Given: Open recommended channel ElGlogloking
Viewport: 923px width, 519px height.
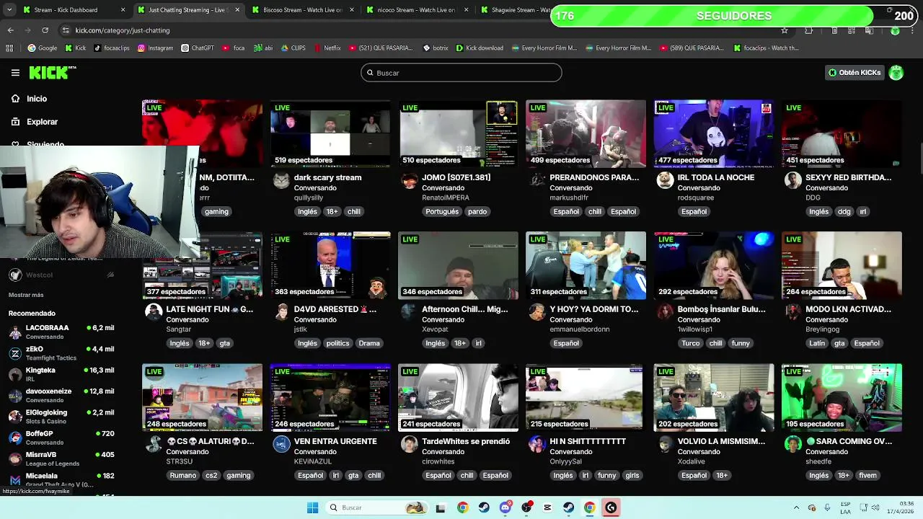Looking at the screenshot, I should (61, 417).
